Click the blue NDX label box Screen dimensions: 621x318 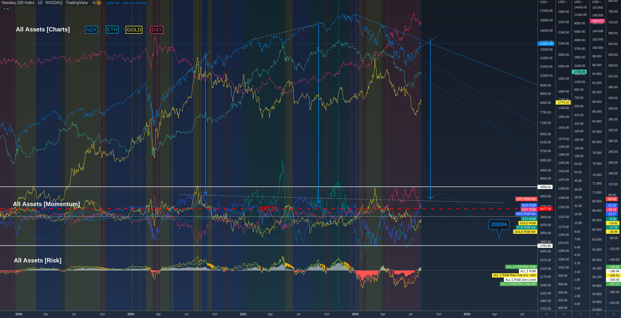point(92,30)
